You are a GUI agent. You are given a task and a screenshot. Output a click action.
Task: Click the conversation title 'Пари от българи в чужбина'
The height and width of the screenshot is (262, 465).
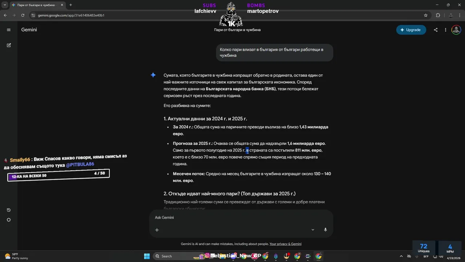click(237, 30)
